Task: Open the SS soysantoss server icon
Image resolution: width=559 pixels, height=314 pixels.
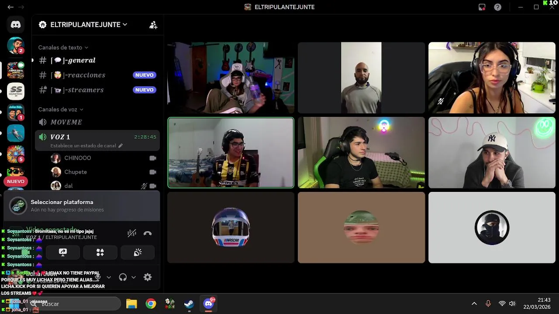Action: 16,91
